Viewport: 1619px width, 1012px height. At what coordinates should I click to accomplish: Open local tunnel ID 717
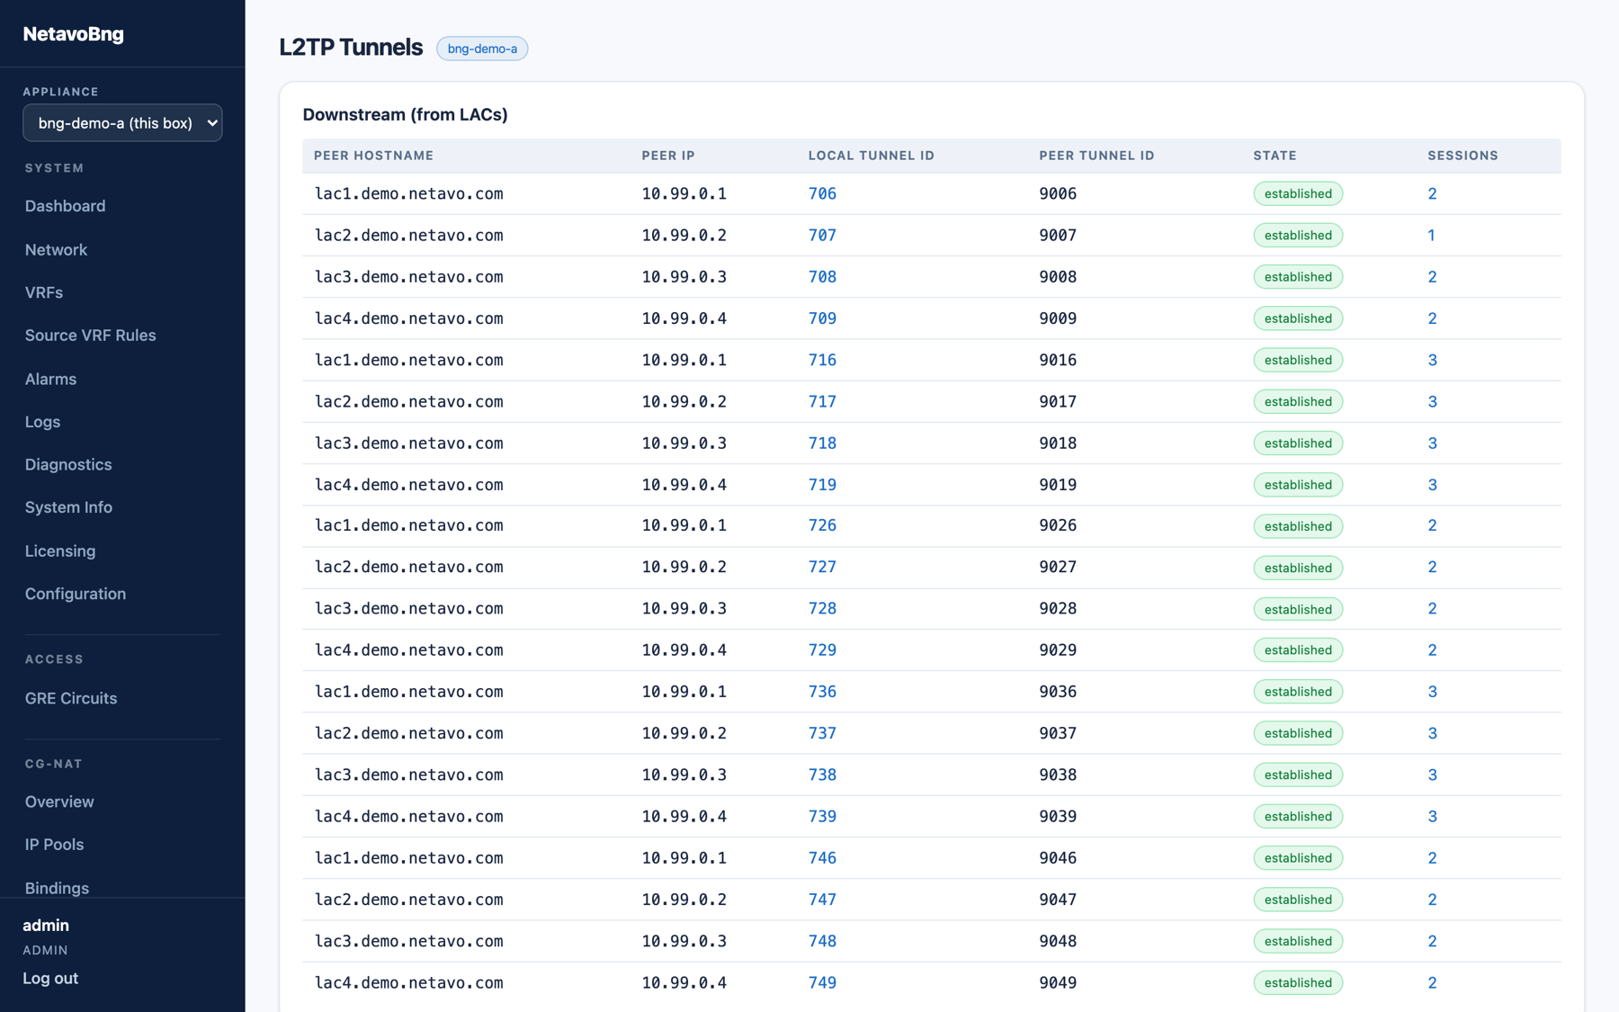[x=822, y=401]
